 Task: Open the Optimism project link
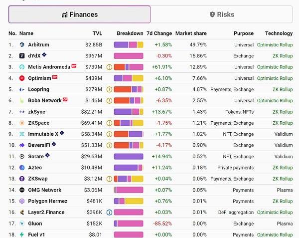(x=40, y=78)
